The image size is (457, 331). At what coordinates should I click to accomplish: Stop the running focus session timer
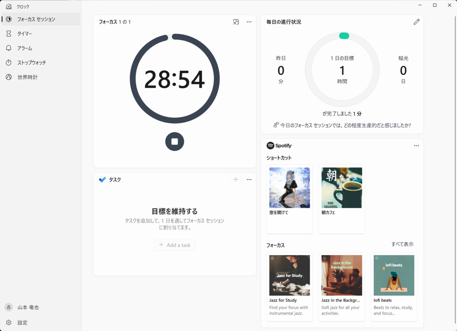[174, 142]
